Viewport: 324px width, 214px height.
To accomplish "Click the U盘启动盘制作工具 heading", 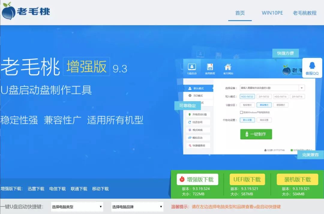I will pos(46,90).
